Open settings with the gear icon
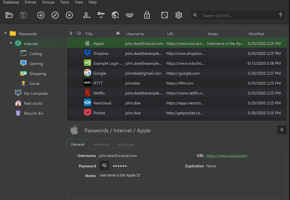 coord(179,15)
